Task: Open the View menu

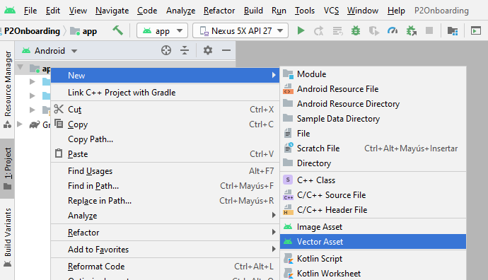Action: [x=78, y=11]
